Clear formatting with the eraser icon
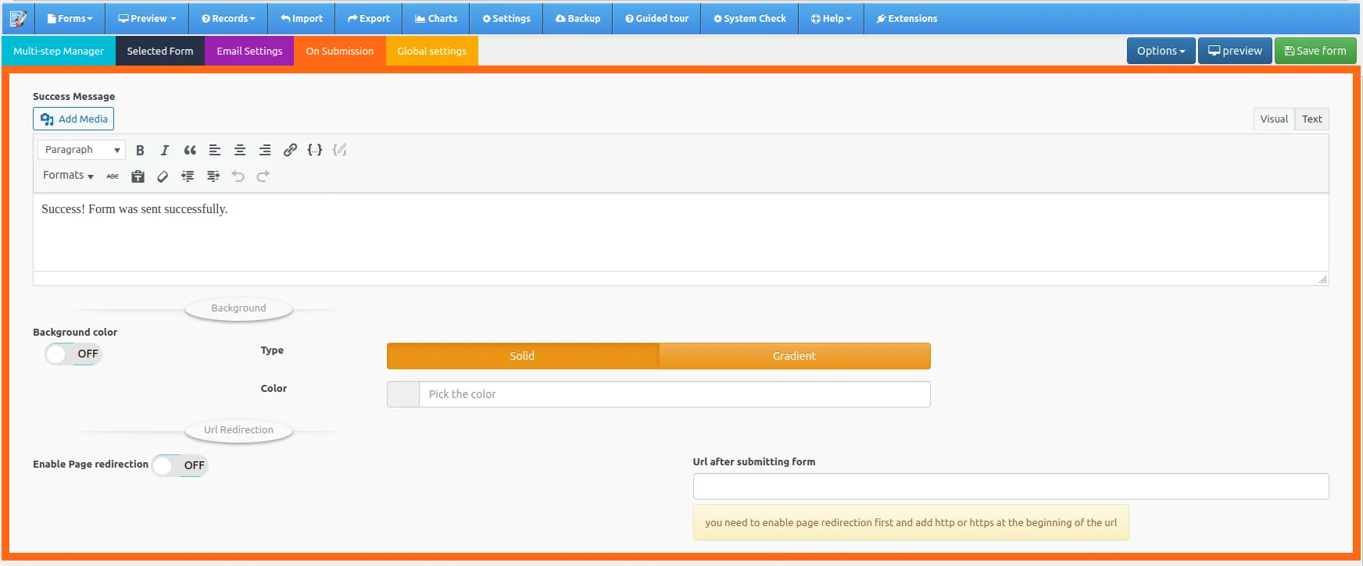 (x=163, y=176)
